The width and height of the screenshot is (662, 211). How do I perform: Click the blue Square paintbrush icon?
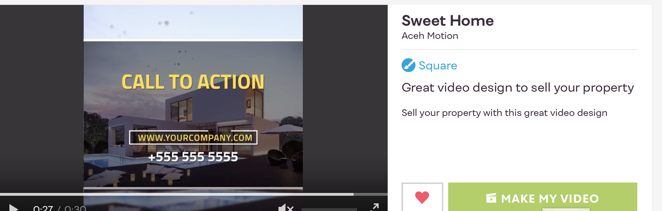click(409, 65)
